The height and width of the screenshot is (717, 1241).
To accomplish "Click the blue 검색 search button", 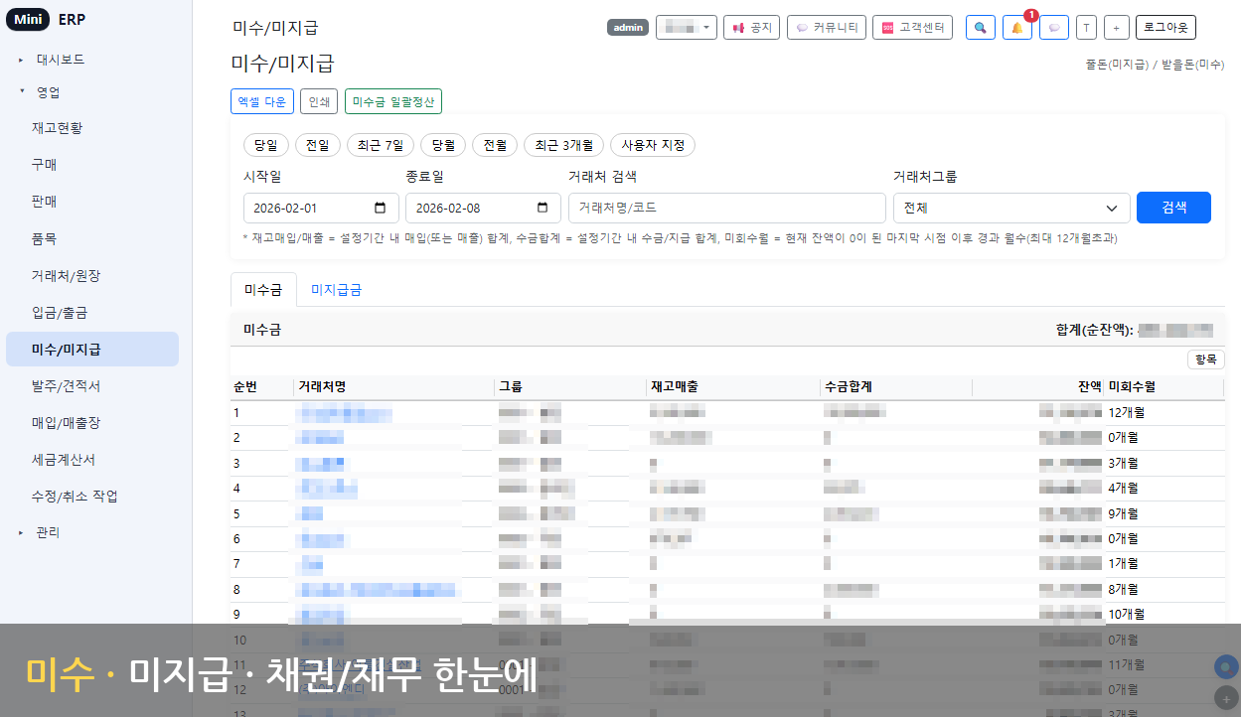I will click(x=1173, y=208).
